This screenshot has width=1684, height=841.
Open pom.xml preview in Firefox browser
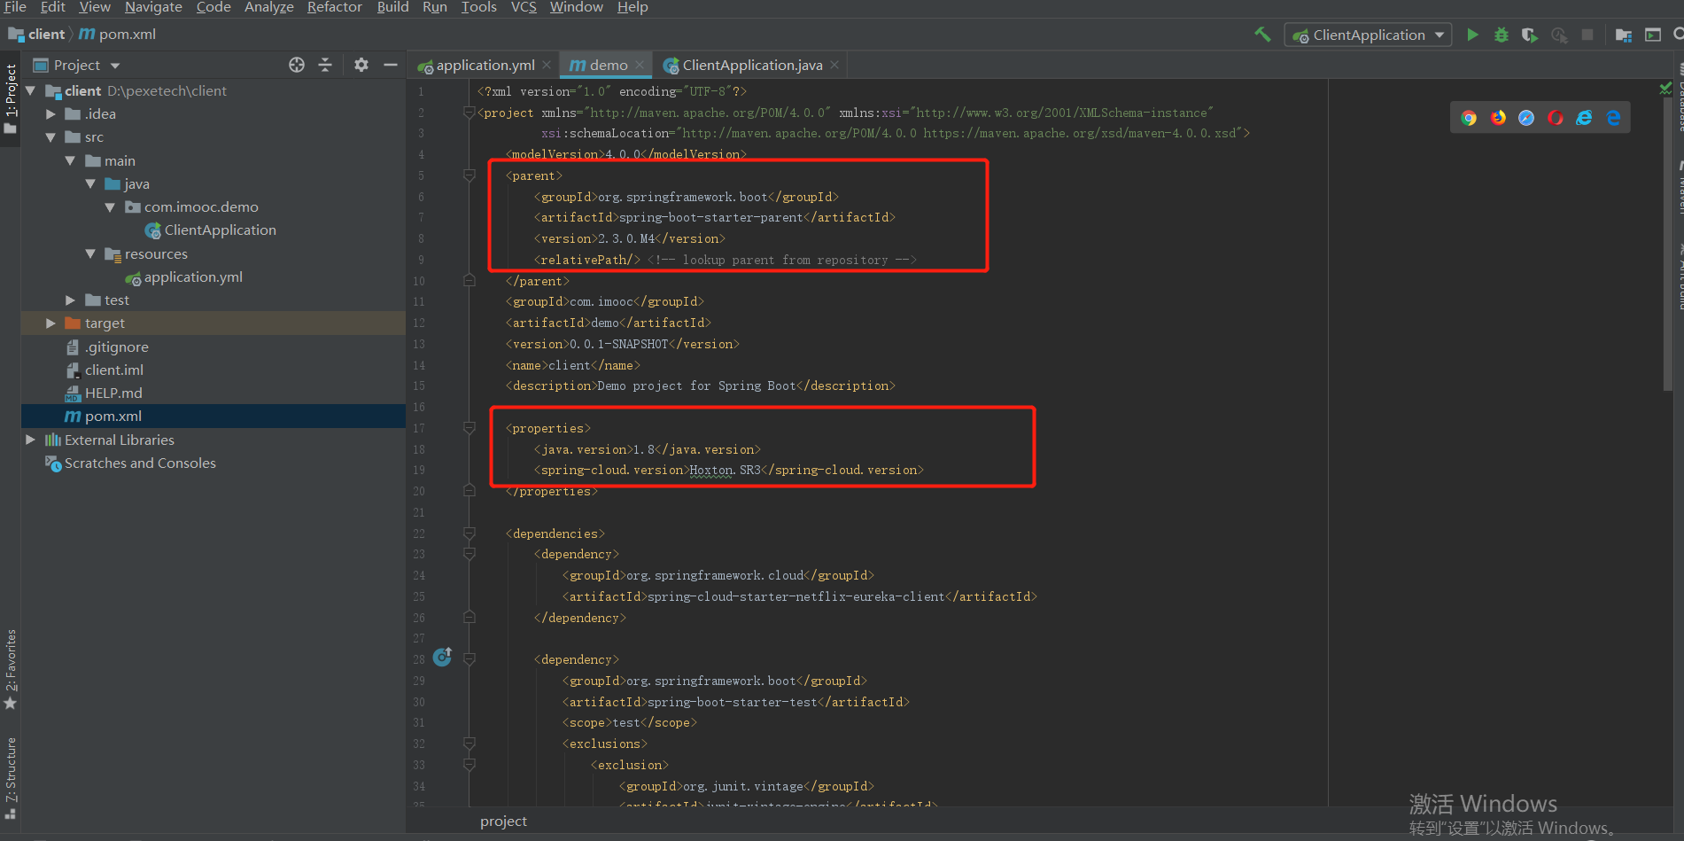(1498, 118)
